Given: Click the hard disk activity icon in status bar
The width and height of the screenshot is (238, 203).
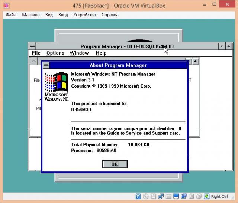Looking at the screenshot, I should [138, 196].
